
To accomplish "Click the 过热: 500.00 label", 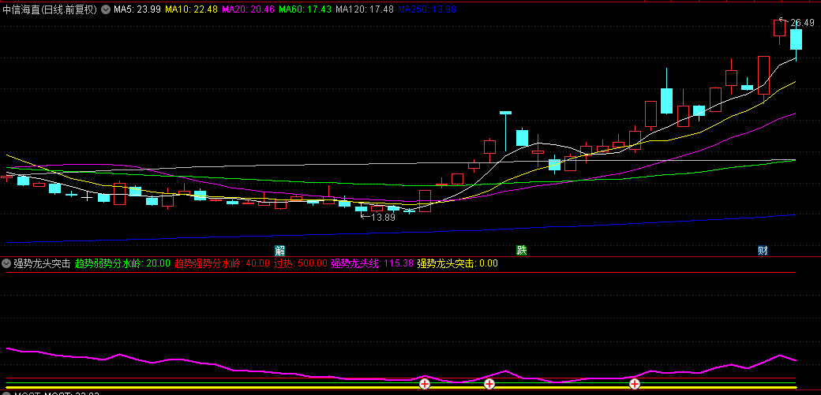I will pyautogui.click(x=301, y=263).
